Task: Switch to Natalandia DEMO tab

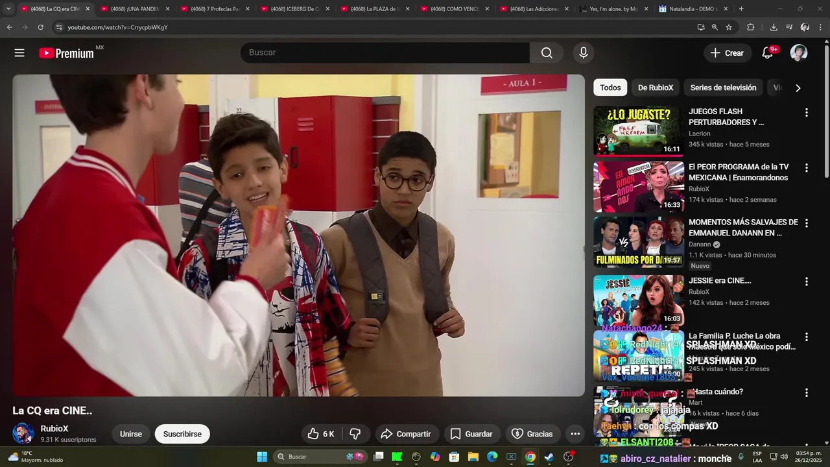Action: point(694,9)
